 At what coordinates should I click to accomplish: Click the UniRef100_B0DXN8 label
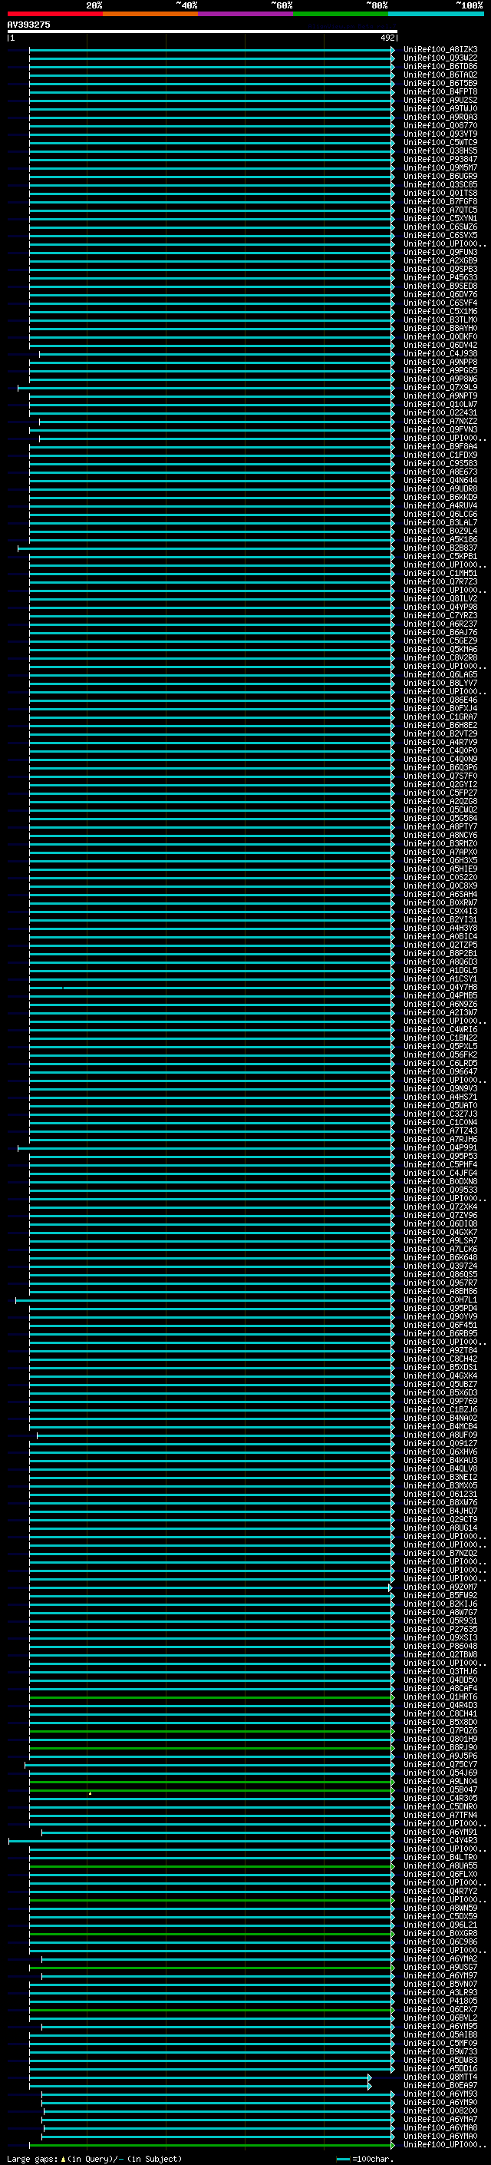click(x=440, y=1181)
